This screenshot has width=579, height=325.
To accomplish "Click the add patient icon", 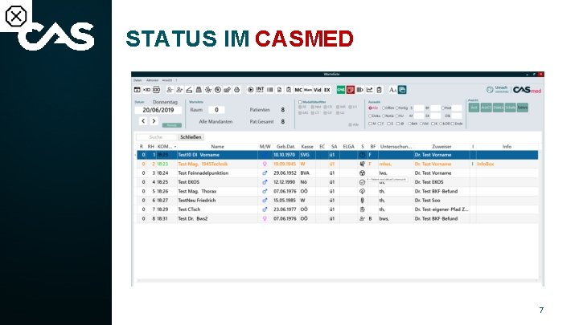I will (x=179, y=90).
